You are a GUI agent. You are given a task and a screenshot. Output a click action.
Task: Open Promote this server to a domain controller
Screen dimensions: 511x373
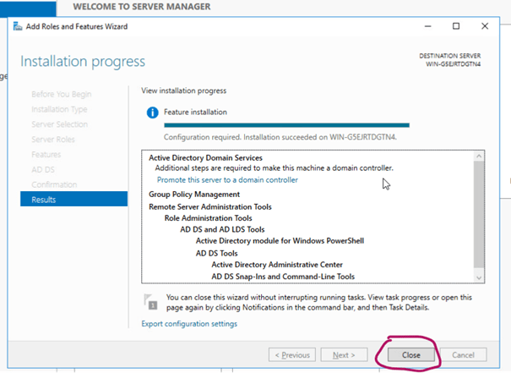pos(227,179)
